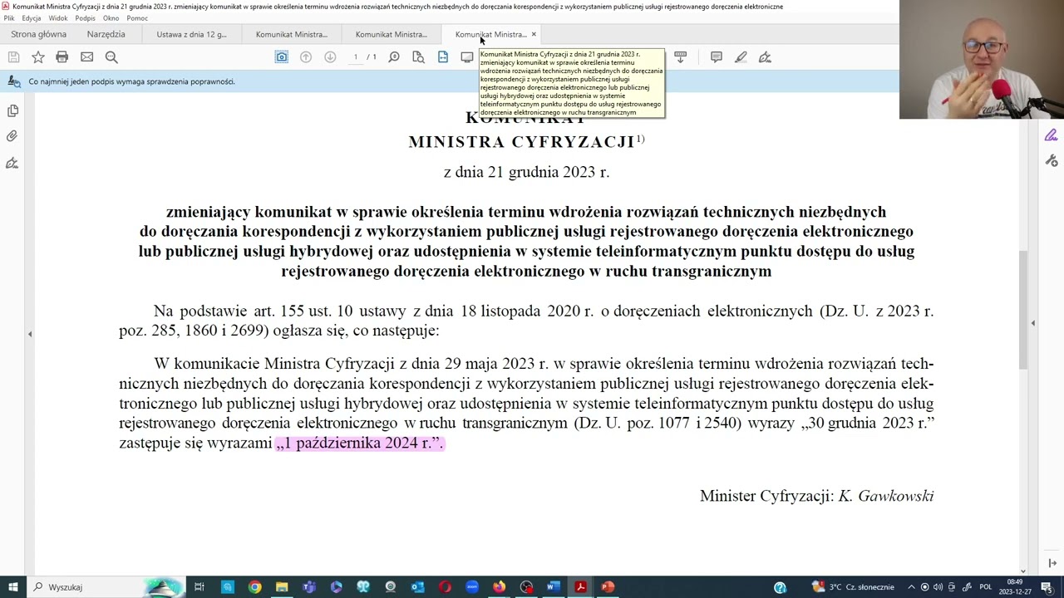Open the Okno menu
The height and width of the screenshot is (598, 1064).
pyautogui.click(x=111, y=18)
